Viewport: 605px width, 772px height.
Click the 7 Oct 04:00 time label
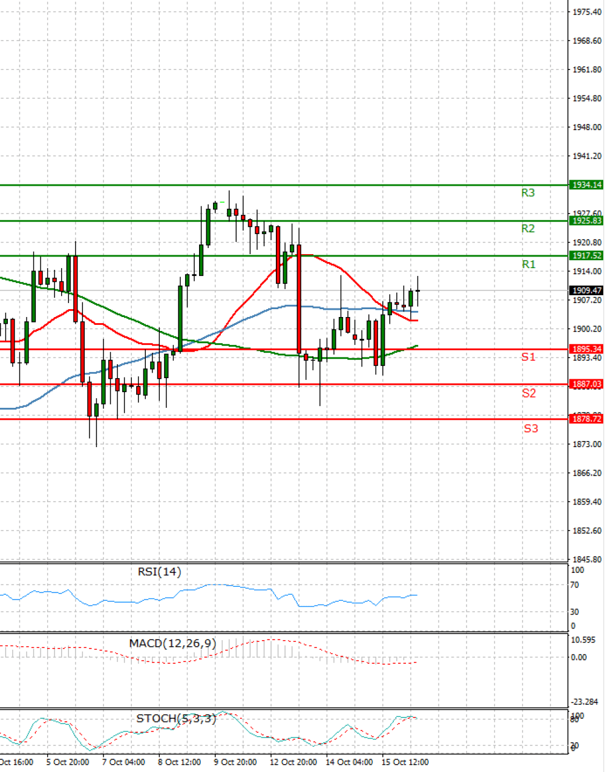pyautogui.click(x=123, y=762)
